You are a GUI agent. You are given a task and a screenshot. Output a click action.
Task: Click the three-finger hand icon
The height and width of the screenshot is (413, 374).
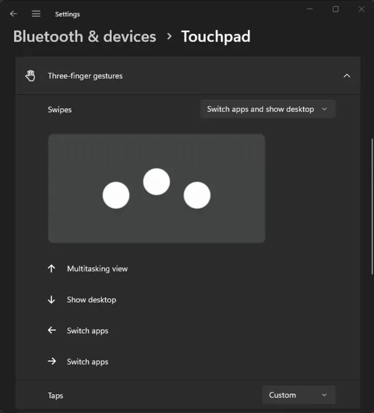pyautogui.click(x=30, y=76)
